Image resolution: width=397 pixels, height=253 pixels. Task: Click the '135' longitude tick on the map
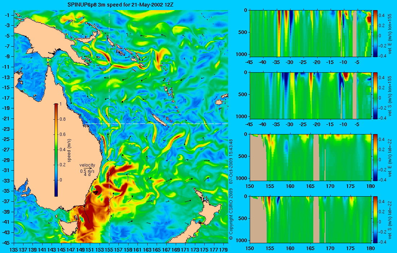pyautogui.click(x=13, y=250)
